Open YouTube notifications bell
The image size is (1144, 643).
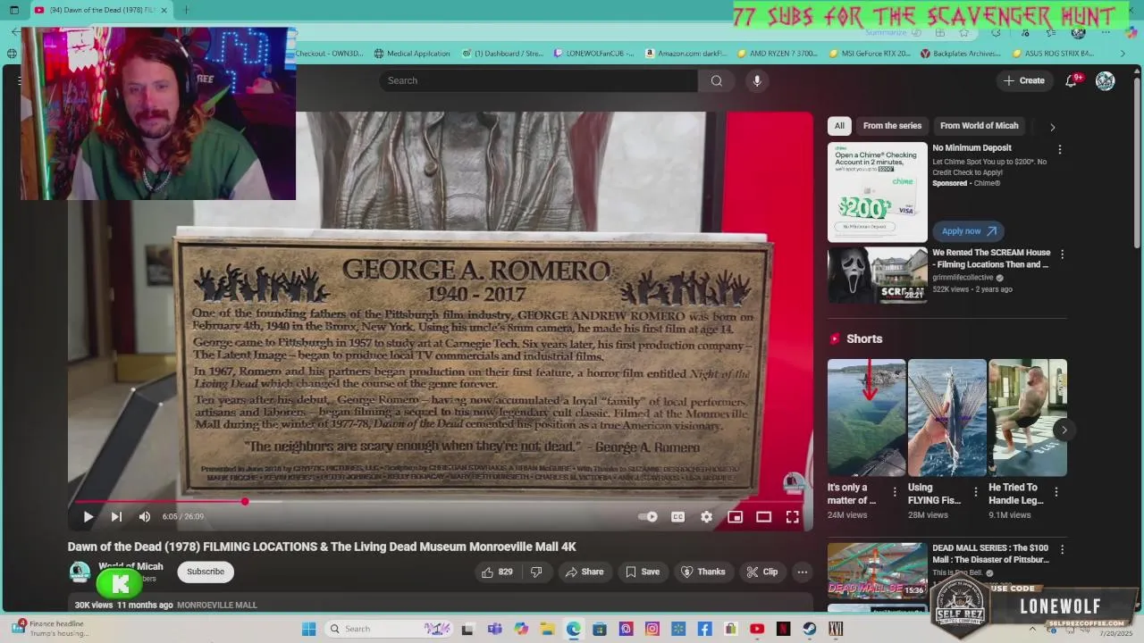1072,80
